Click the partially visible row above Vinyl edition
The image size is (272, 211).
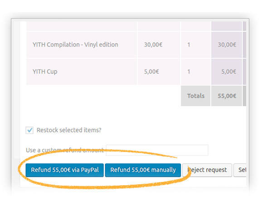[x=82, y=25]
